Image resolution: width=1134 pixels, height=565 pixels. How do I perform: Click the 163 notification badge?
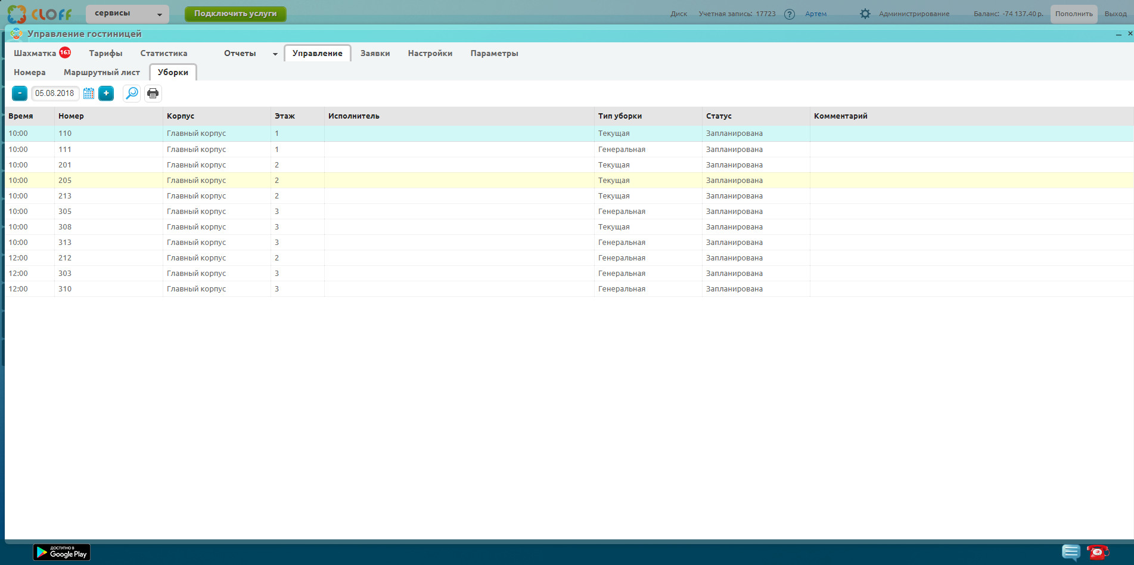pyautogui.click(x=65, y=52)
